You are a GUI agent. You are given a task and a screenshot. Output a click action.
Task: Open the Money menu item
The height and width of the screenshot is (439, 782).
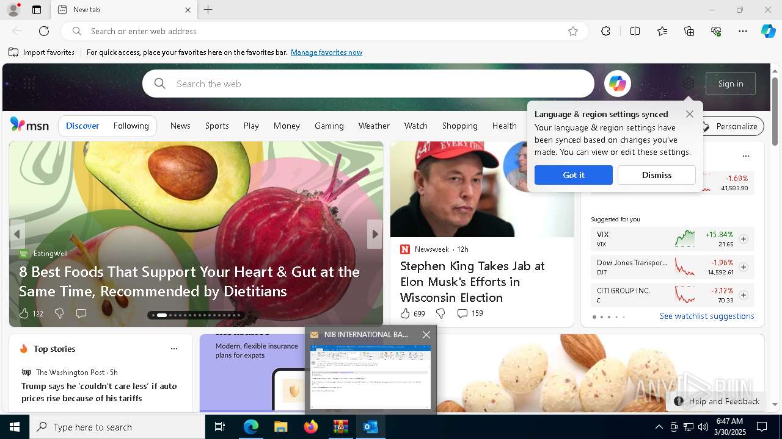(287, 126)
